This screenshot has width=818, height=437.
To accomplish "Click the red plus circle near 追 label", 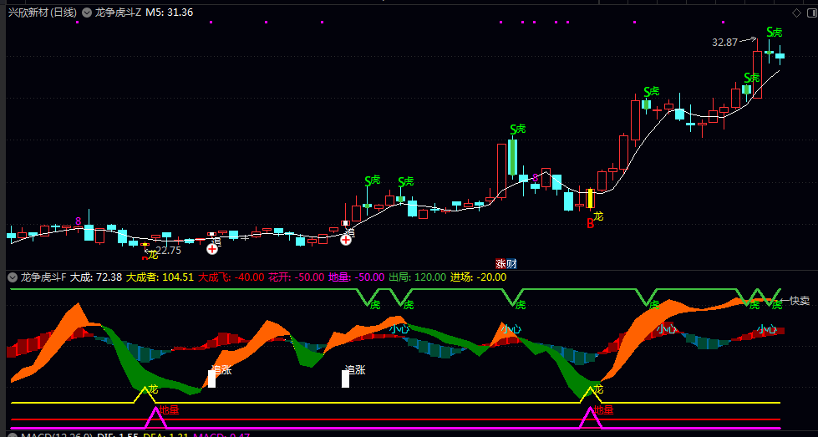I will tap(346, 240).
